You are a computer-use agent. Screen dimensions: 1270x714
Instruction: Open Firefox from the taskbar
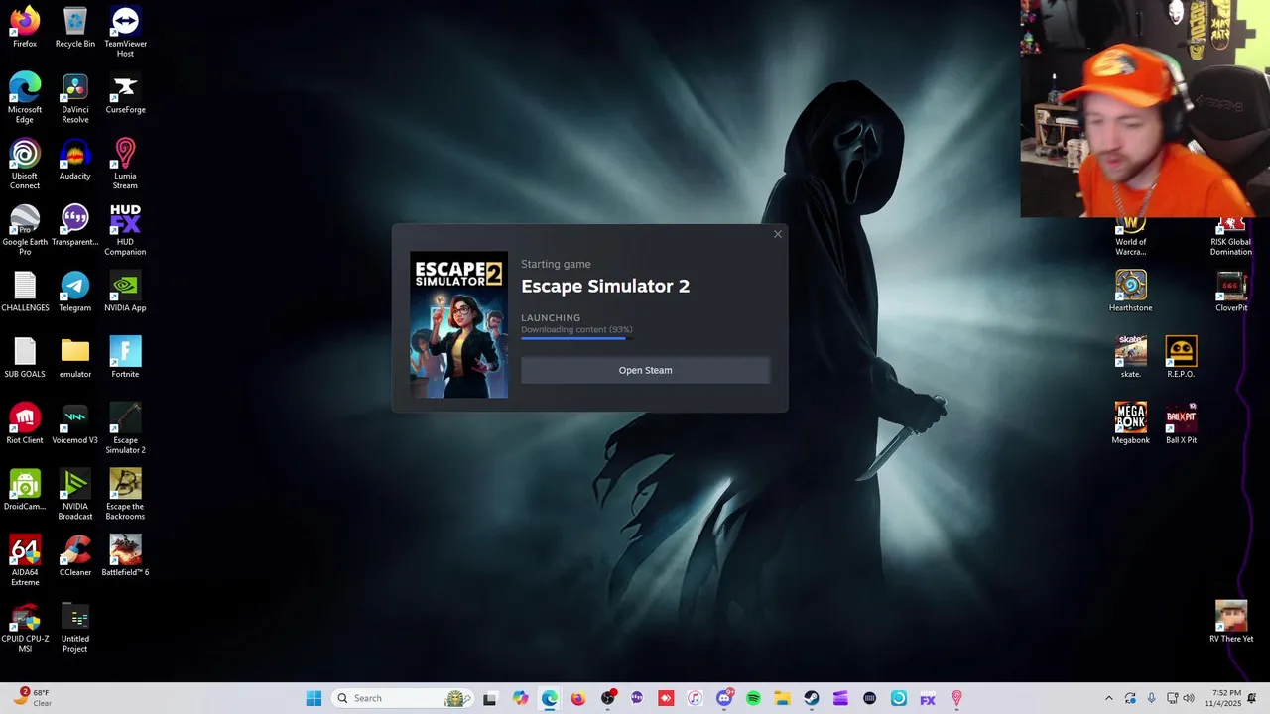[x=578, y=698]
